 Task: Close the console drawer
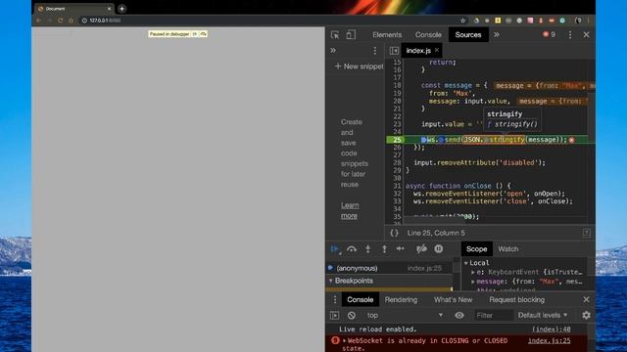[x=586, y=299]
